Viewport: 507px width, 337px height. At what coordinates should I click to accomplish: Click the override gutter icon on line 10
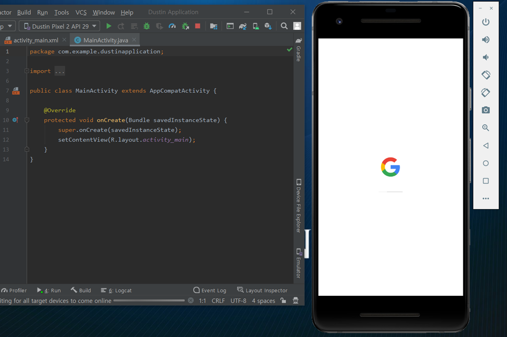[15, 120]
